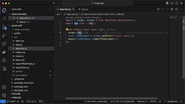
Task: Click the lightbulb code action on line 4
Action: 67,29
